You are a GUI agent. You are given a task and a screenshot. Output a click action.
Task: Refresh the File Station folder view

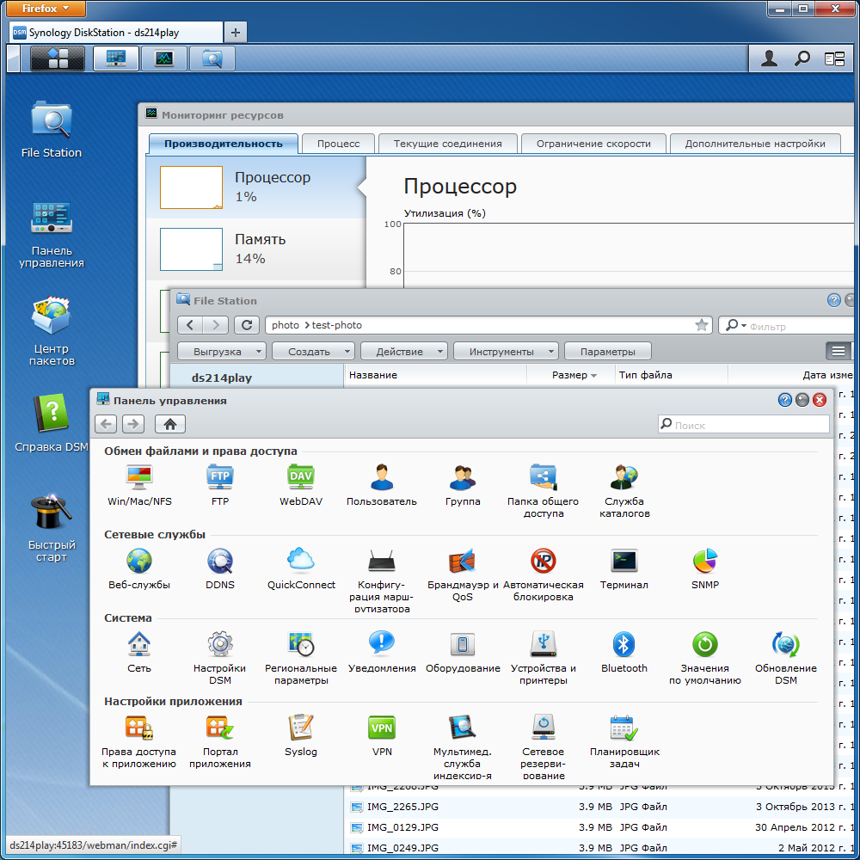(247, 325)
